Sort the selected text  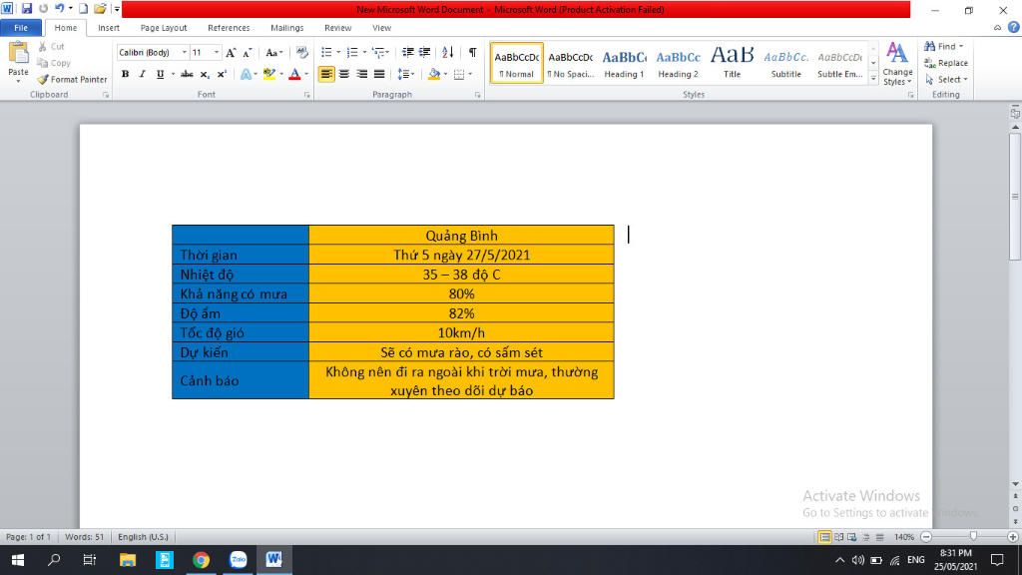pyautogui.click(x=447, y=52)
